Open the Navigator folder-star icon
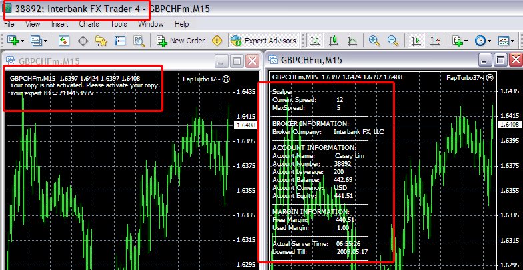The height and width of the screenshot is (270, 523). 101,41
